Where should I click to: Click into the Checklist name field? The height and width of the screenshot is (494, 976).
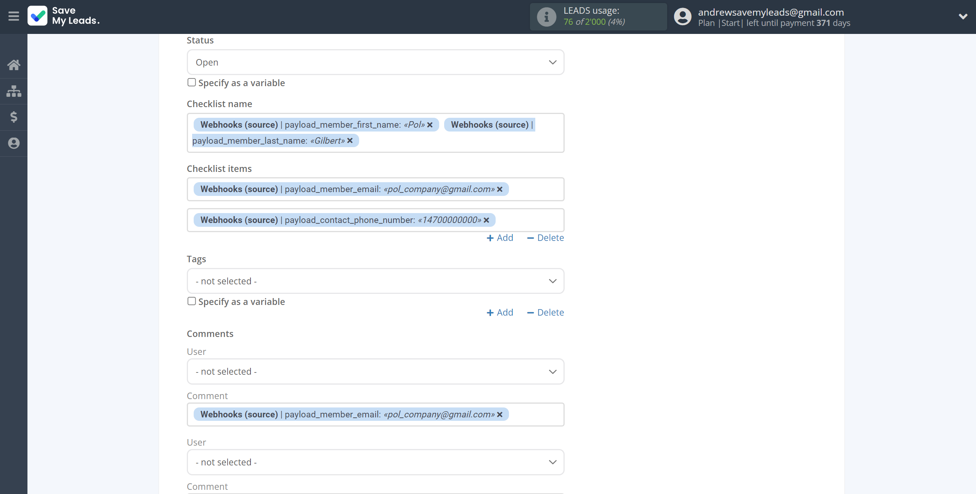point(376,133)
